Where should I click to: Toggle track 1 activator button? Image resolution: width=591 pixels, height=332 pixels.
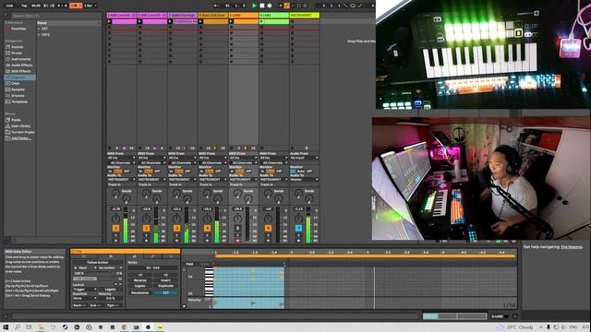[115, 228]
